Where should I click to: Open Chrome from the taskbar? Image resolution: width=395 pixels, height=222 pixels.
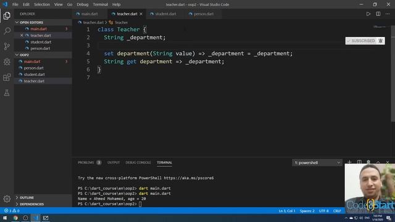click(15, 218)
